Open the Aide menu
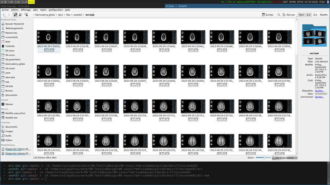330x185 pixels. tap(67, 10)
